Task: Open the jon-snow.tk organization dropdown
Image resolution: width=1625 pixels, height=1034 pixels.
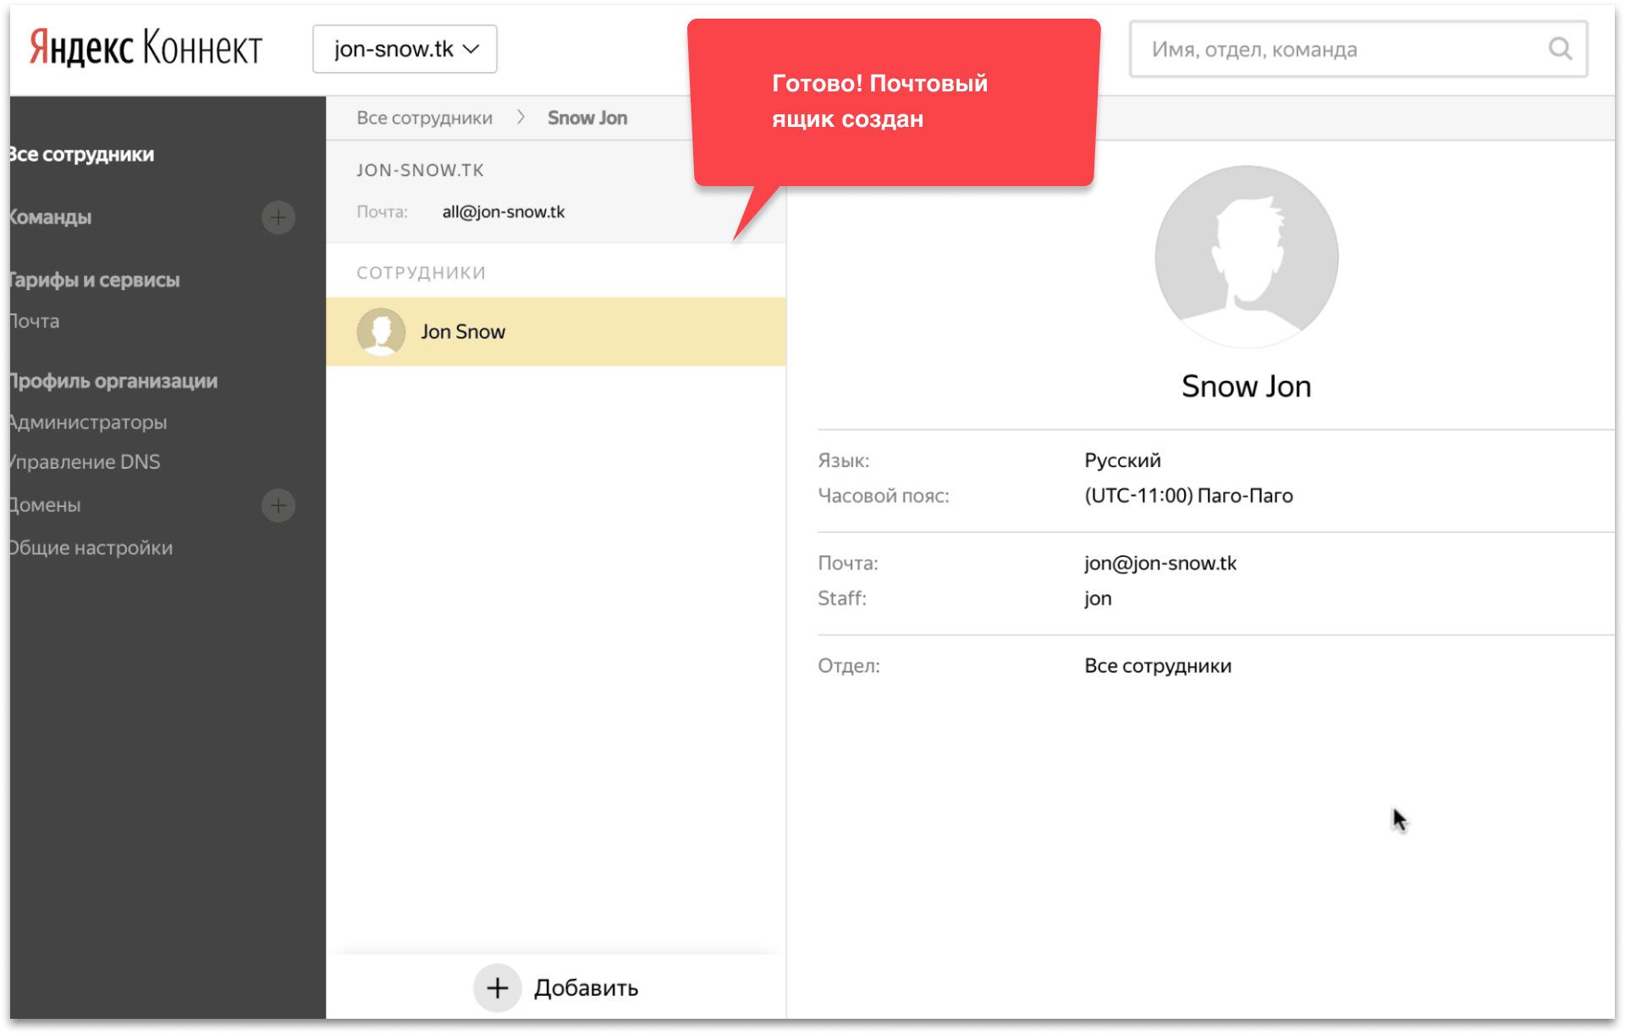Action: click(405, 49)
